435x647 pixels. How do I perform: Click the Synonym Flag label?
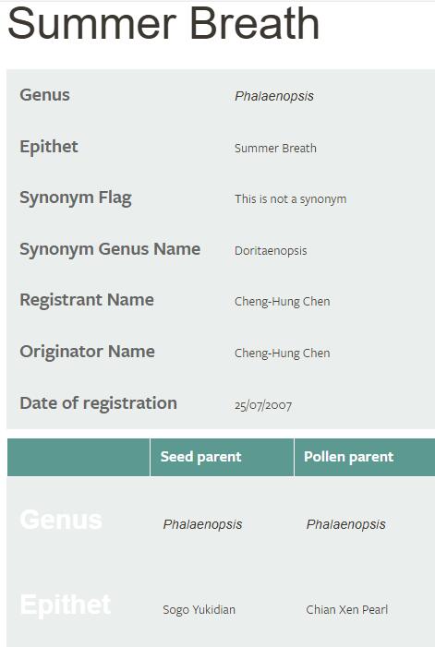pos(76,198)
